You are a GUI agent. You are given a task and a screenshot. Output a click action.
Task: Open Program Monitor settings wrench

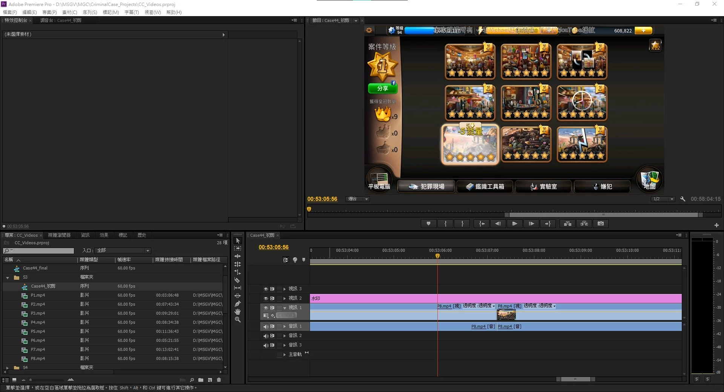683,199
